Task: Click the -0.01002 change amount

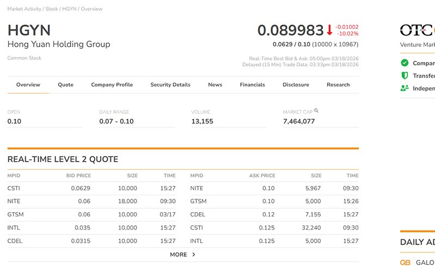Action: [x=347, y=27]
